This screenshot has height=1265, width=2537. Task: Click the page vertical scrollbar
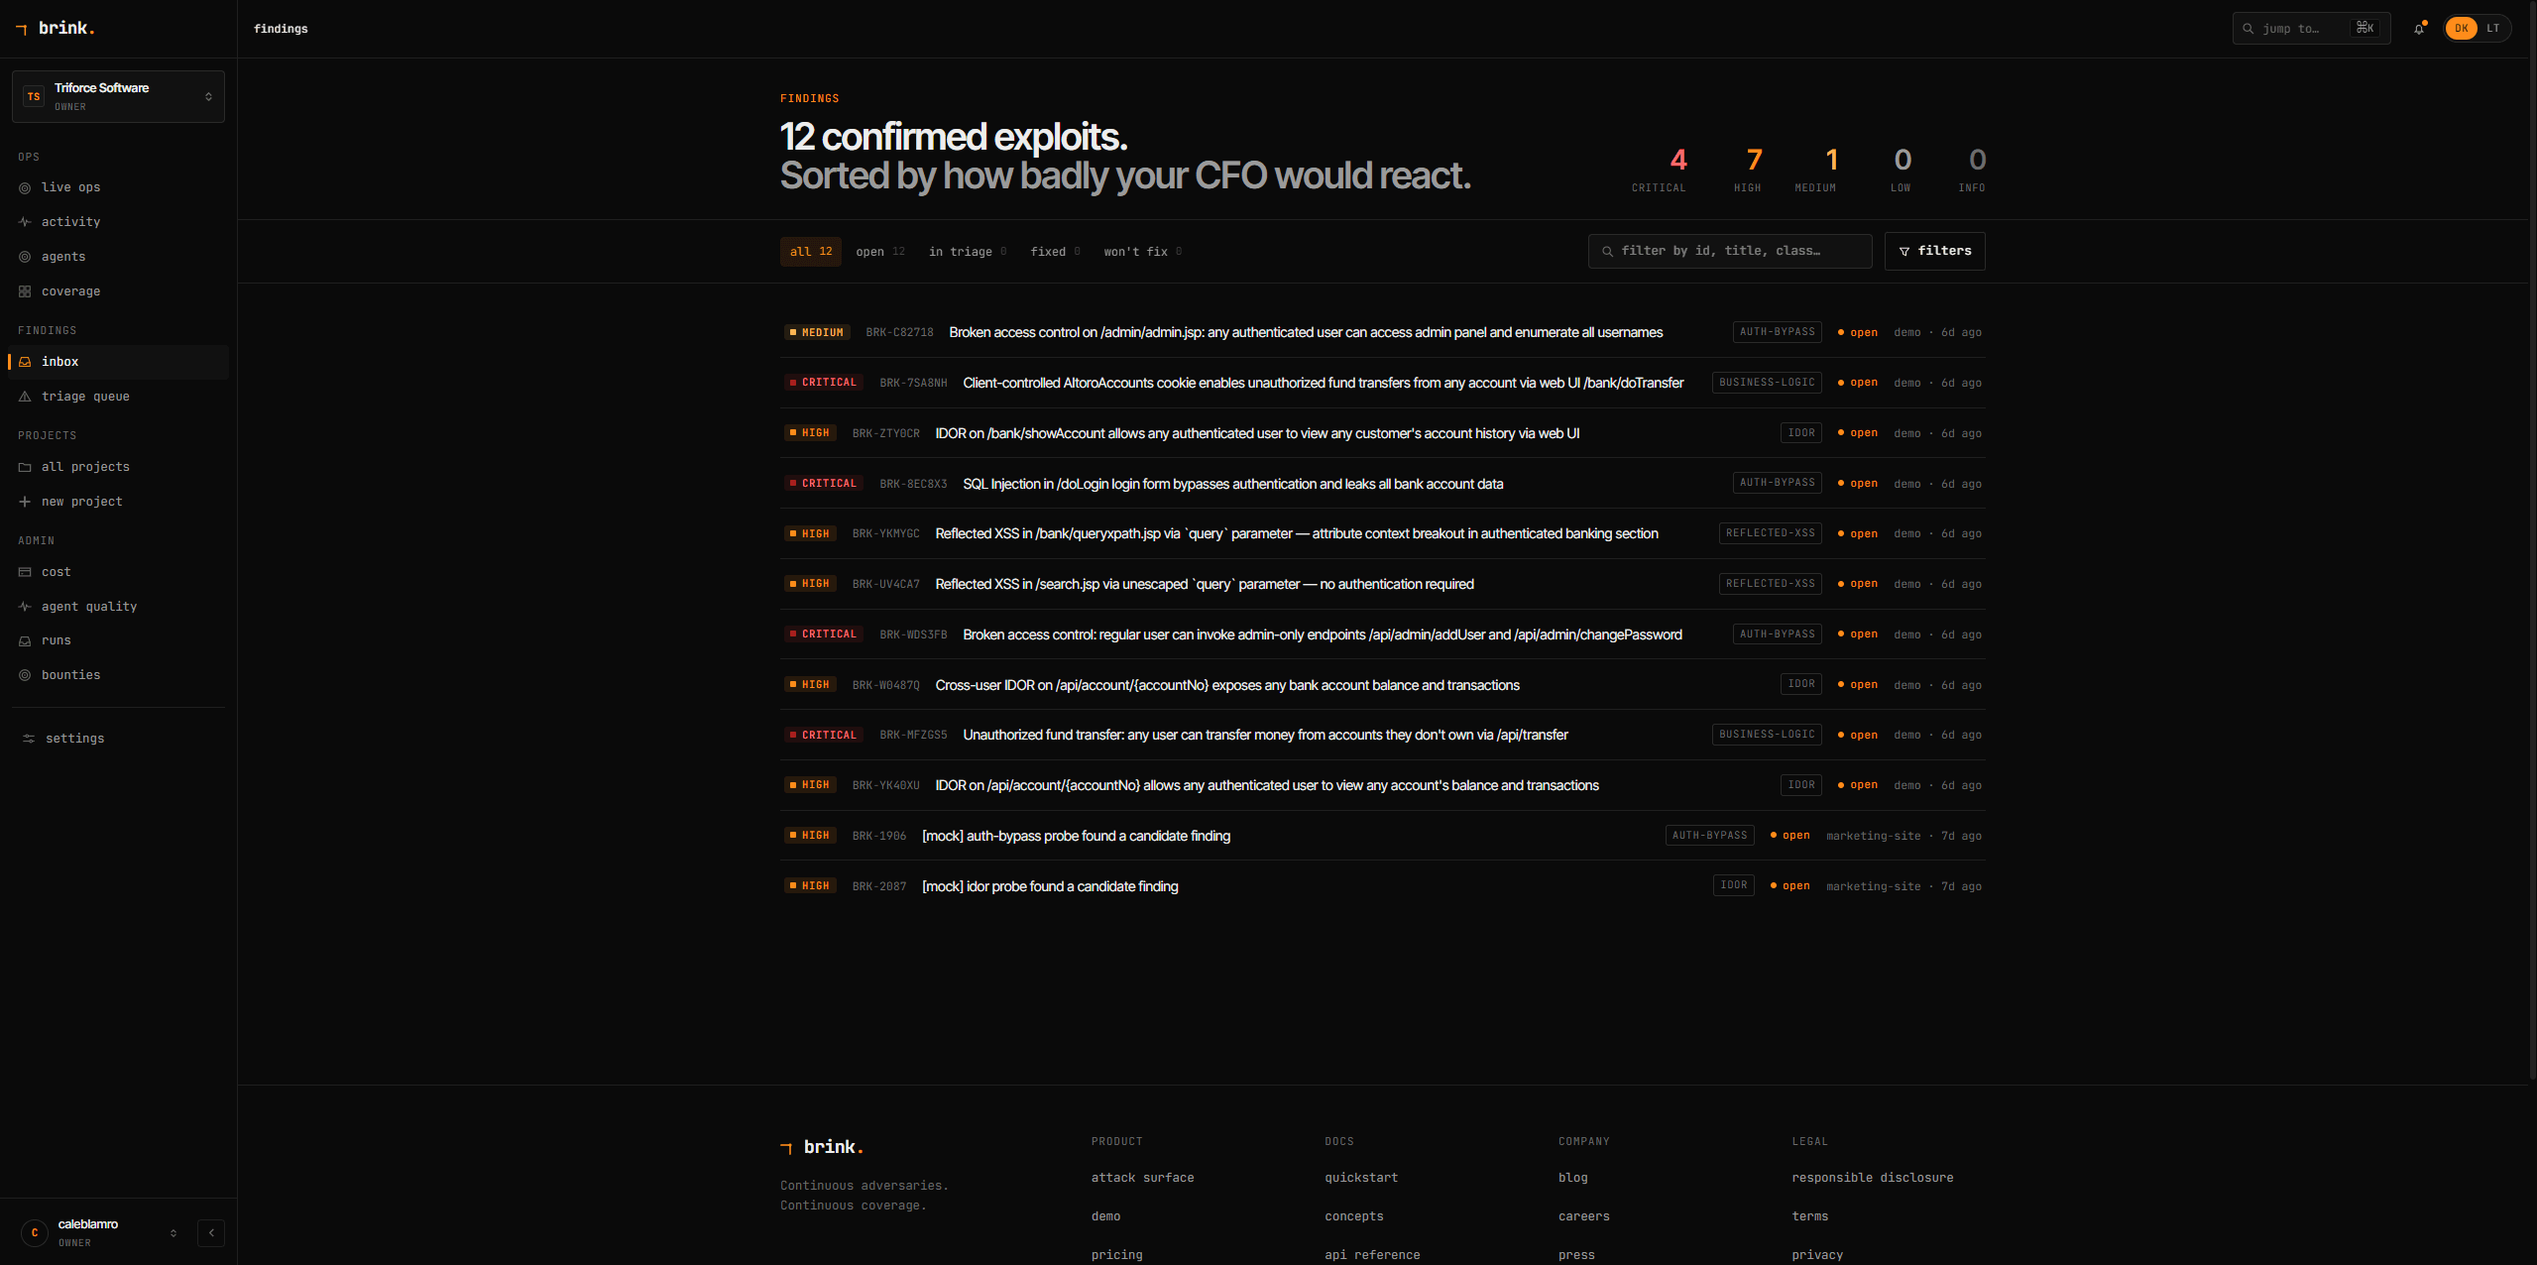[x=2532, y=540]
